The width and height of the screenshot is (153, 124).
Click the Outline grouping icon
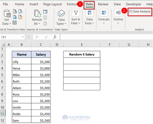[118, 13]
